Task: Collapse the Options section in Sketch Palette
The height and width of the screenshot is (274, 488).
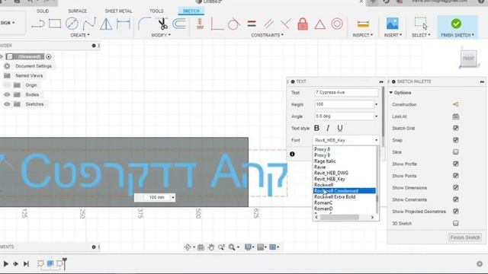Action: point(391,93)
